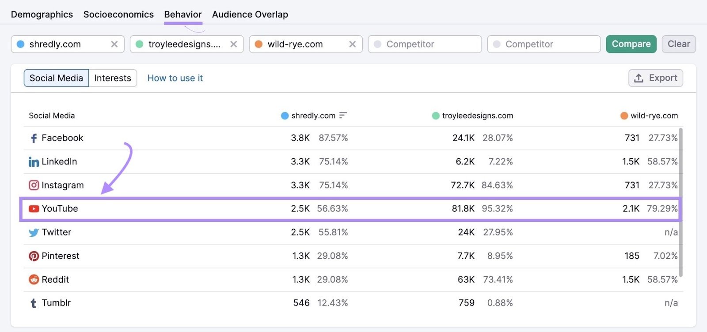Click the green dot in troyleedesigns field

[x=139, y=44]
